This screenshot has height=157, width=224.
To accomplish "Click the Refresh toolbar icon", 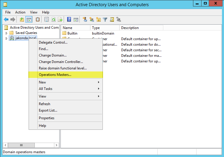I will 53,20.
